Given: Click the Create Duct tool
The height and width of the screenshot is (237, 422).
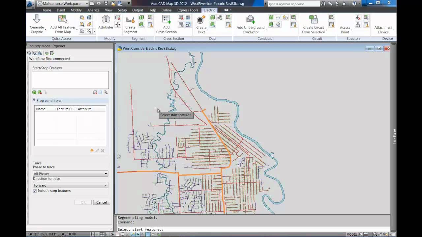Looking at the screenshot, I should click(x=201, y=24).
